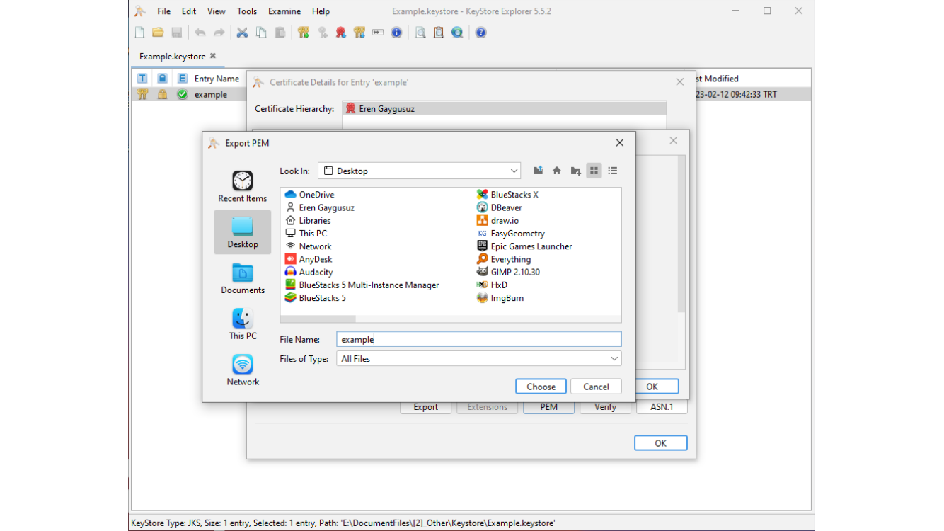
Task: Click the File Name input field
Action: 479,339
